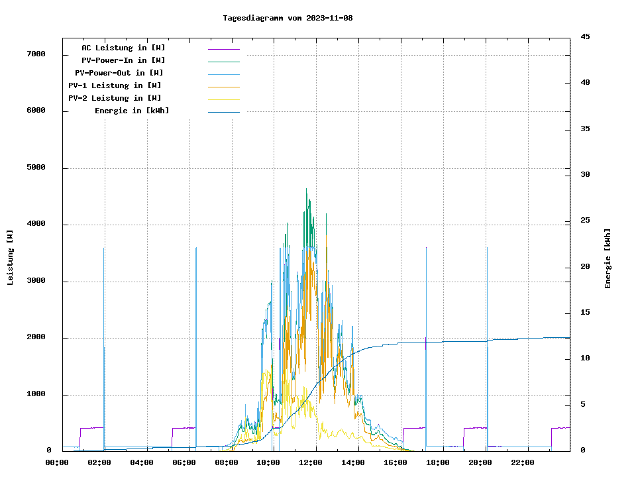The height and width of the screenshot is (477, 636).
Task: Click the 08:00 time axis label
Action: click(227, 462)
